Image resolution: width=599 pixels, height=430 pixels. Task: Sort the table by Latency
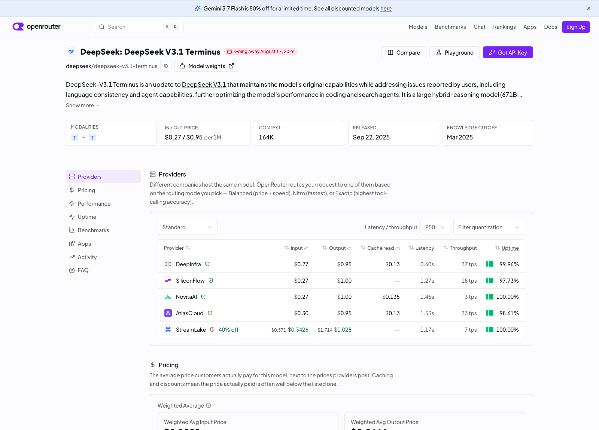tap(422, 248)
